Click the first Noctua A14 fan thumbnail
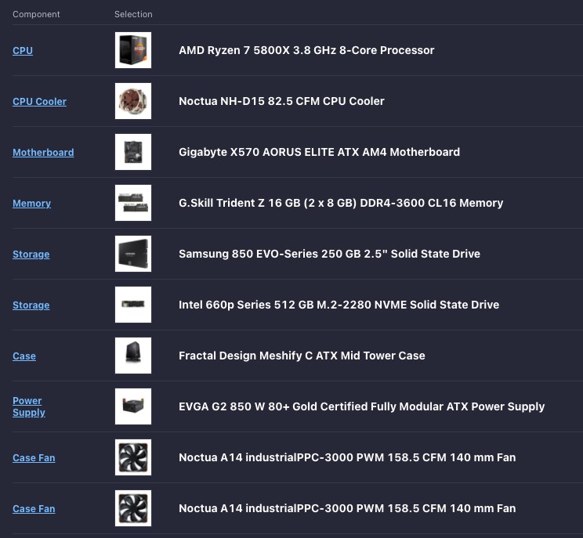 [133, 457]
